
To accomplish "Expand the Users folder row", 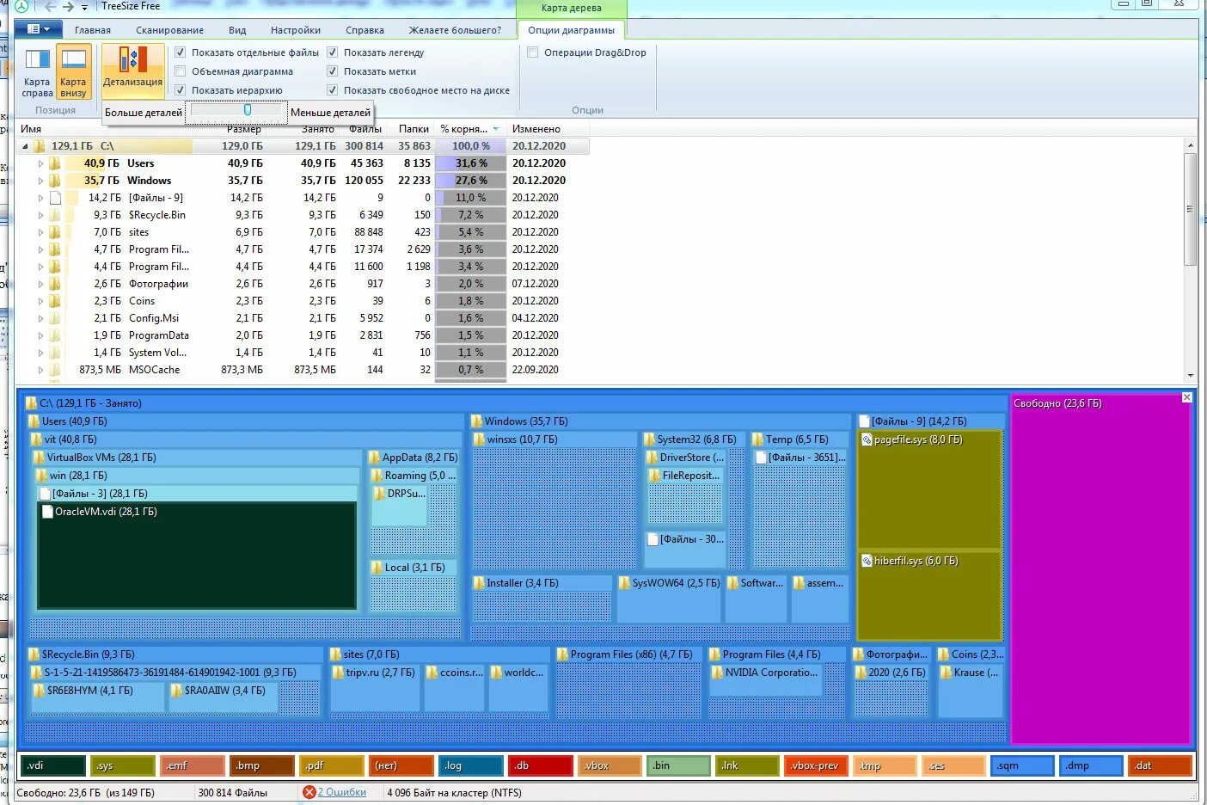I will [40, 163].
